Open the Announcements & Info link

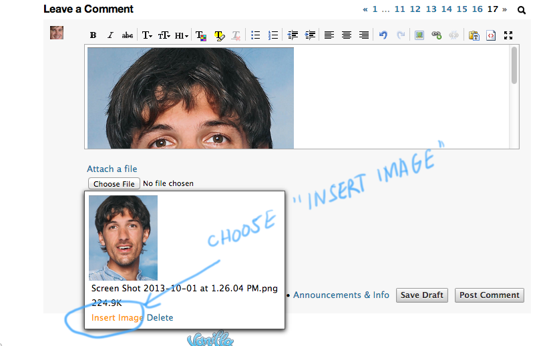(341, 295)
